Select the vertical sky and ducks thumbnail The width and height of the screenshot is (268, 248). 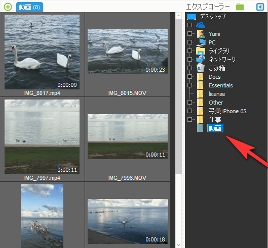[x=42, y=216]
